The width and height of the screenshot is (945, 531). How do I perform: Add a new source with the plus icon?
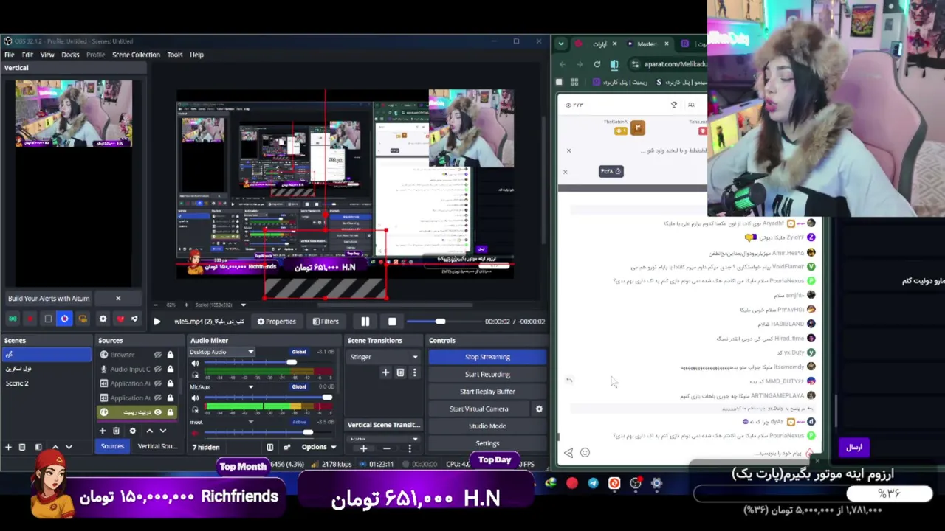point(103,431)
